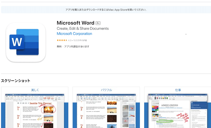Viewport: 211px width, 128px height.
Task: Click the Mac App Store notice banner
Action: [106, 10]
